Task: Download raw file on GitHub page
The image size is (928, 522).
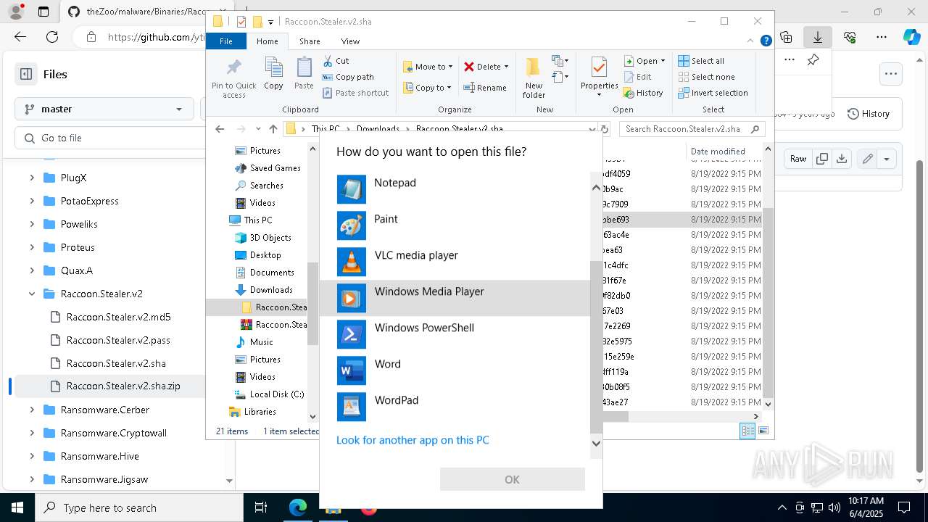Action: pyautogui.click(x=842, y=159)
